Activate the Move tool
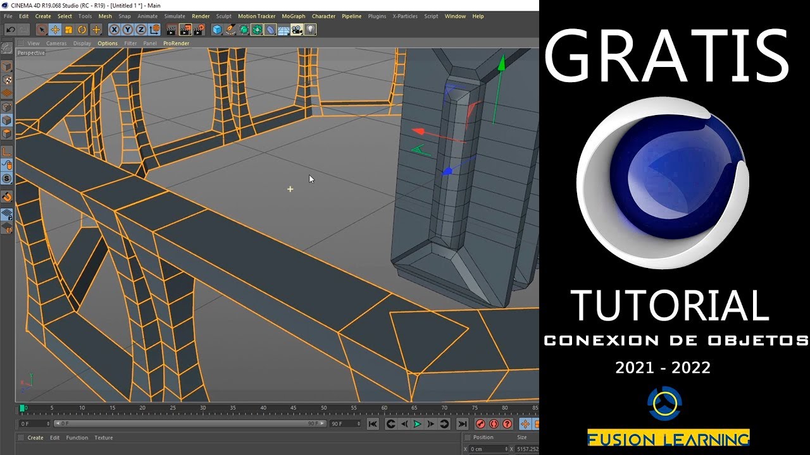 click(55, 29)
